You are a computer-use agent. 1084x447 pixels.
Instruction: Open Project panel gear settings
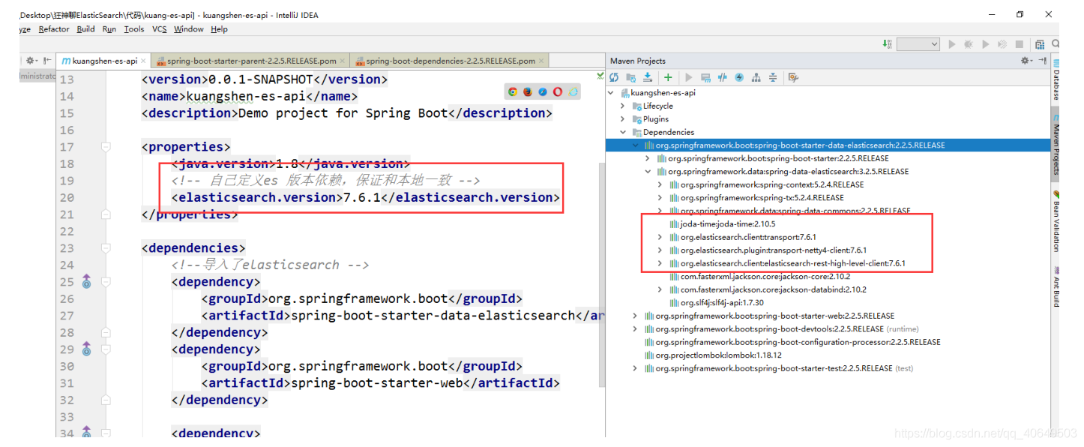pos(32,61)
